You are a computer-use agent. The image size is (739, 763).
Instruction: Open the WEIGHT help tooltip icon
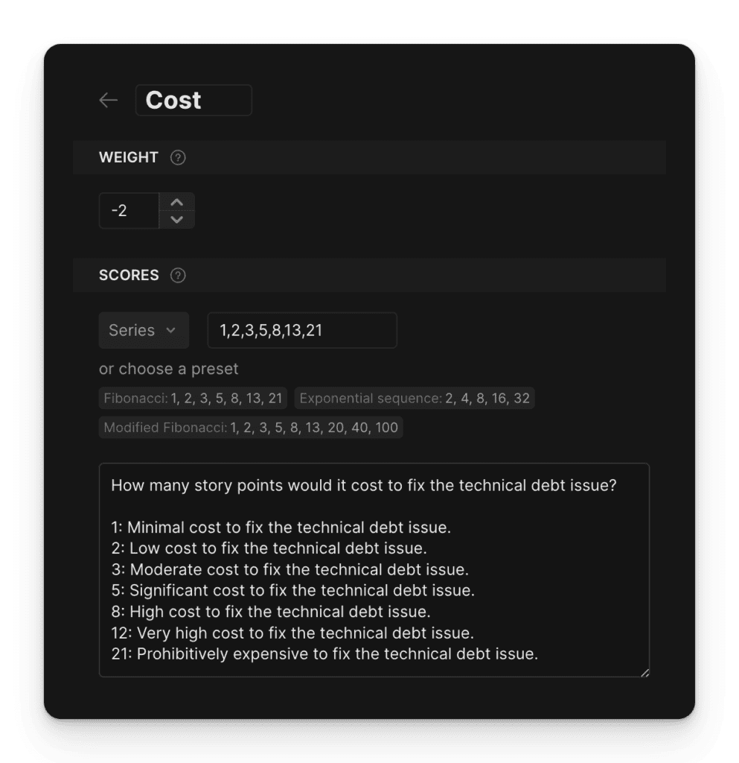tap(178, 157)
